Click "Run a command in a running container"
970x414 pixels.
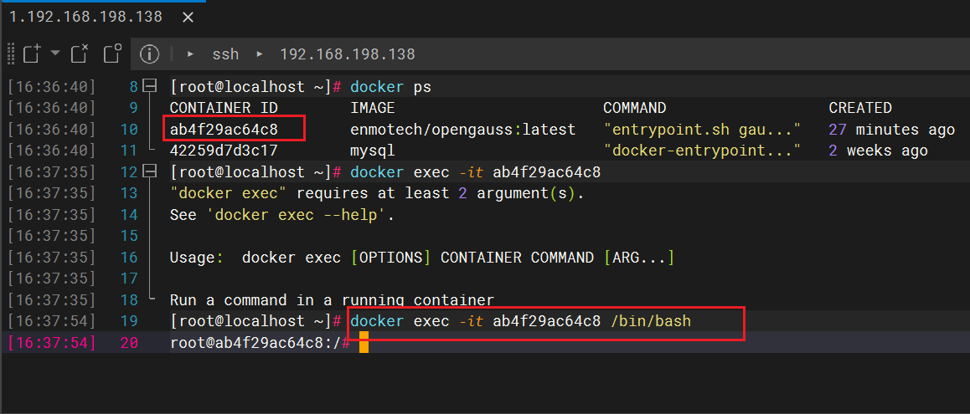[x=332, y=300]
